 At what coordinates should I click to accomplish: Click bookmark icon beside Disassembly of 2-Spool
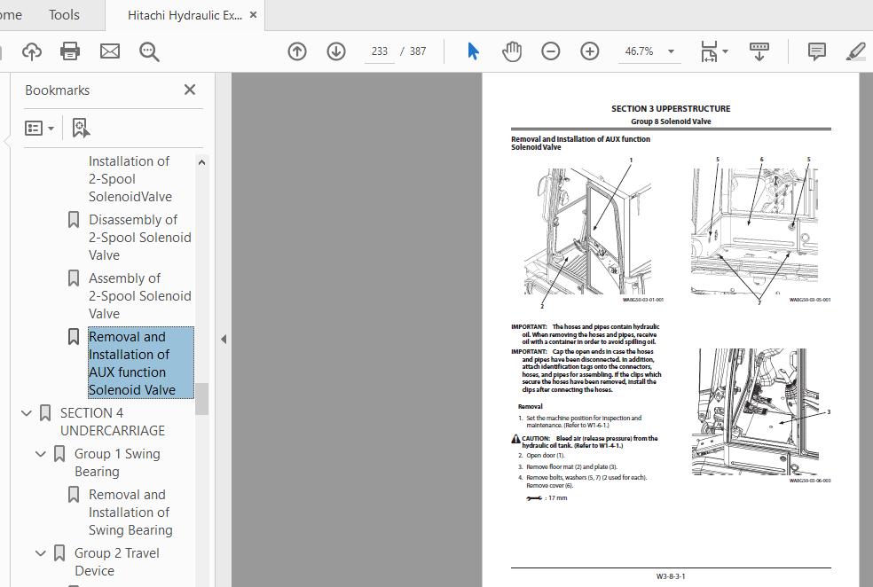click(x=74, y=220)
